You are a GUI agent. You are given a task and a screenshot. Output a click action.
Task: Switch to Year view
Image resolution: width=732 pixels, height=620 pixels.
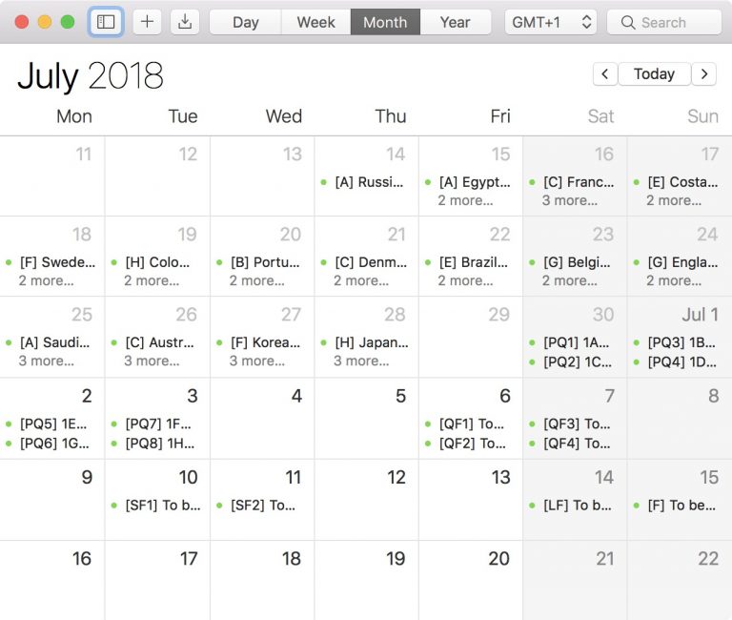pos(455,22)
